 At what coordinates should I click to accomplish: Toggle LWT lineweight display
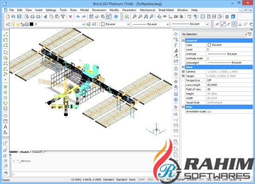point(201,180)
